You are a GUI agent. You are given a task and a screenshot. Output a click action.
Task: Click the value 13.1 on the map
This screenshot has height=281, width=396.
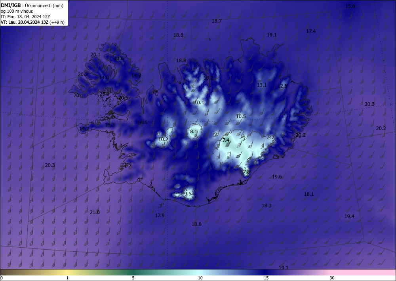pyautogui.click(x=262, y=85)
